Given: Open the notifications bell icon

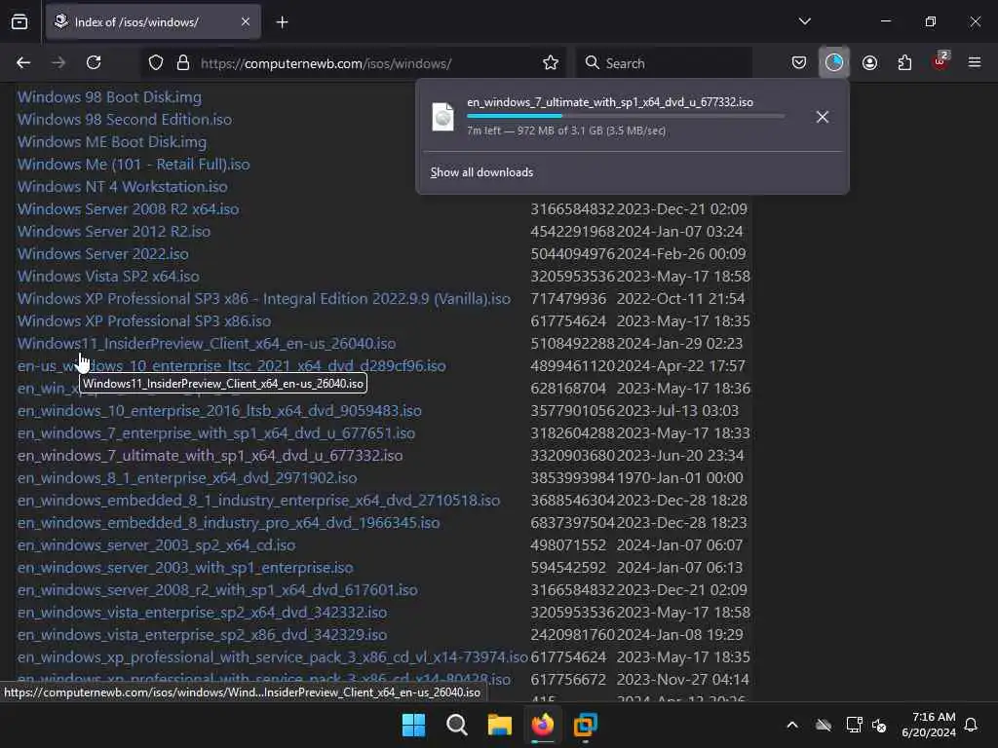Looking at the screenshot, I should (x=972, y=725).
